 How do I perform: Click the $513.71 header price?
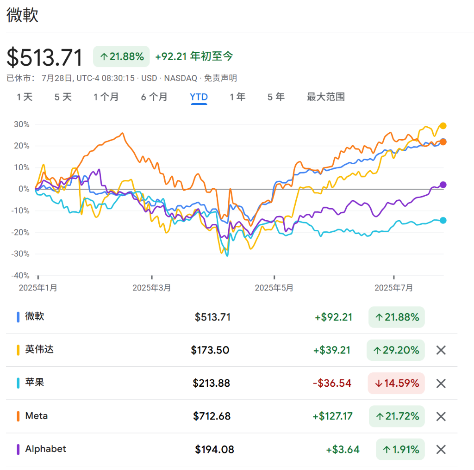pyautogui.click(x=45, y=57)
